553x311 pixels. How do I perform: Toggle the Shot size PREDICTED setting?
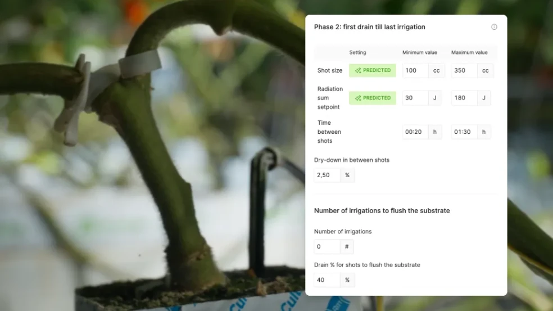(373, 70)
